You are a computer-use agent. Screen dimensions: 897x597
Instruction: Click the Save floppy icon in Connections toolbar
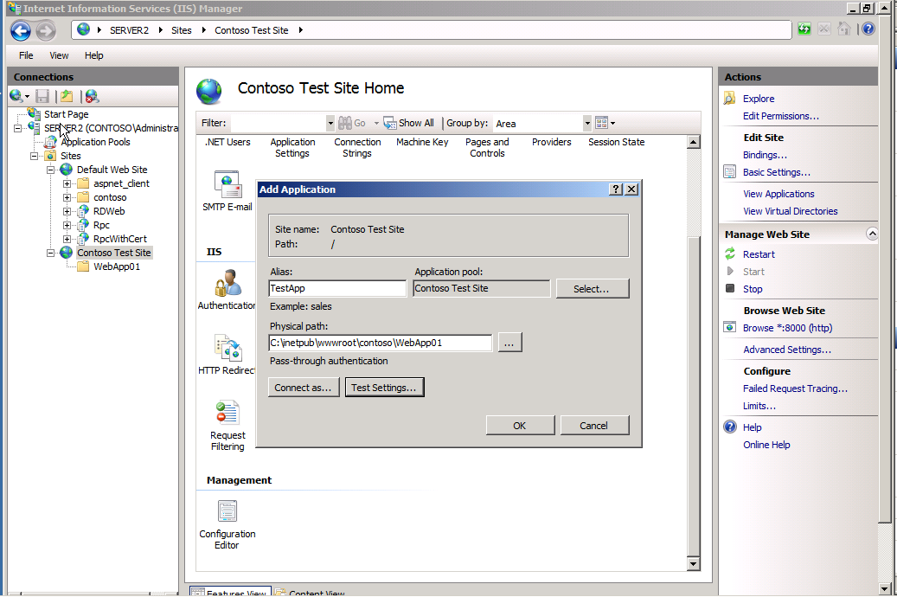click(x=42, y=96)
